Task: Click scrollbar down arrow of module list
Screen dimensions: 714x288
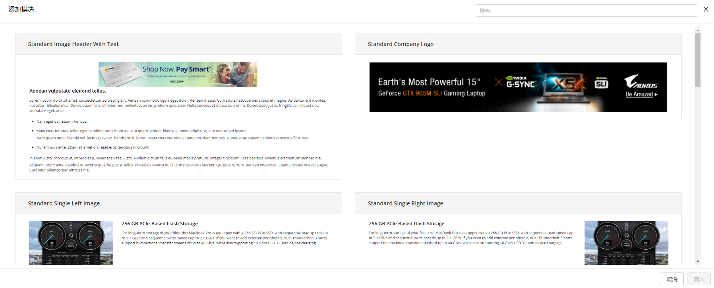Action: 698,261
